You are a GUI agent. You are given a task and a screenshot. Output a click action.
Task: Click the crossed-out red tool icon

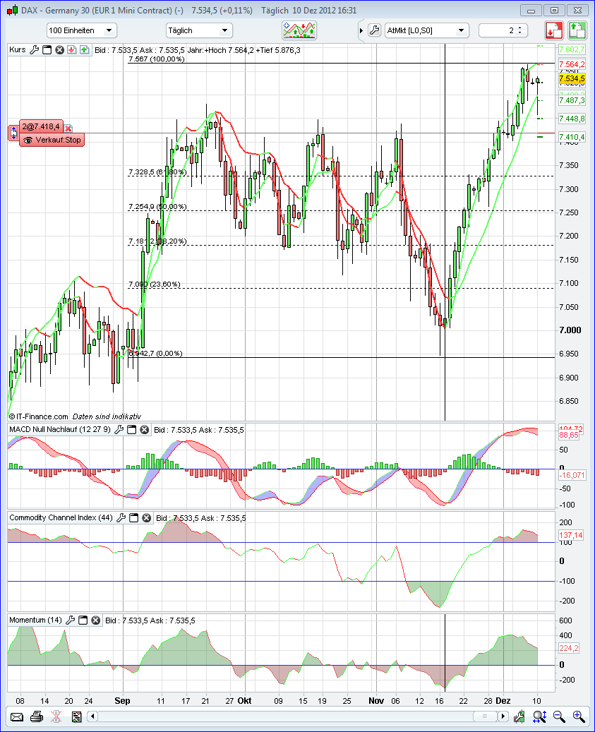tap(56, 716)
